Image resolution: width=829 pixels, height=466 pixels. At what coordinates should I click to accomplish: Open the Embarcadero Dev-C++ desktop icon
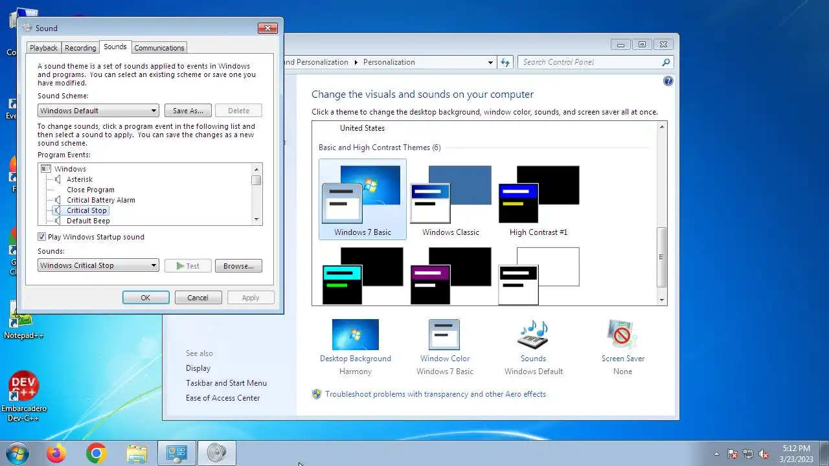pyautogui.click(x=23, y=396)
